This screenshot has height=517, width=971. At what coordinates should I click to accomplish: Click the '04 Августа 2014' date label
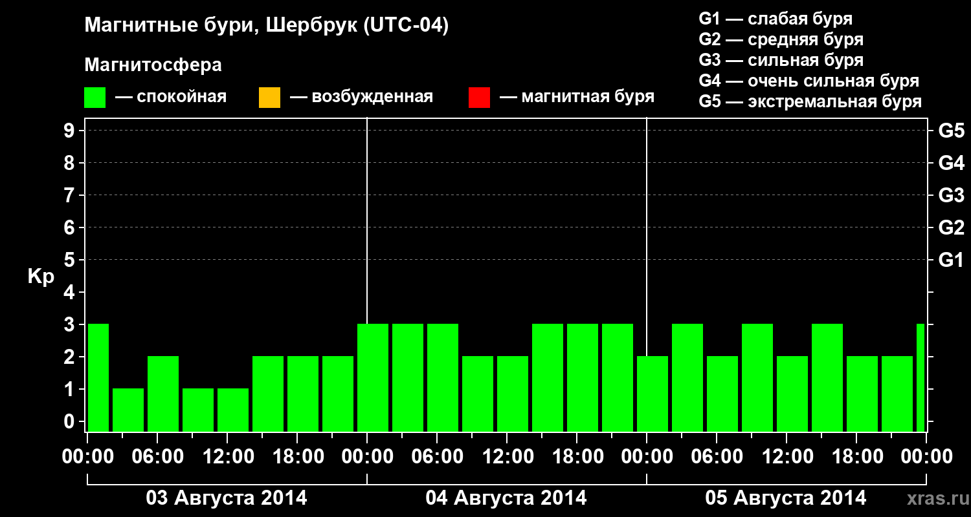coord(506,498)
